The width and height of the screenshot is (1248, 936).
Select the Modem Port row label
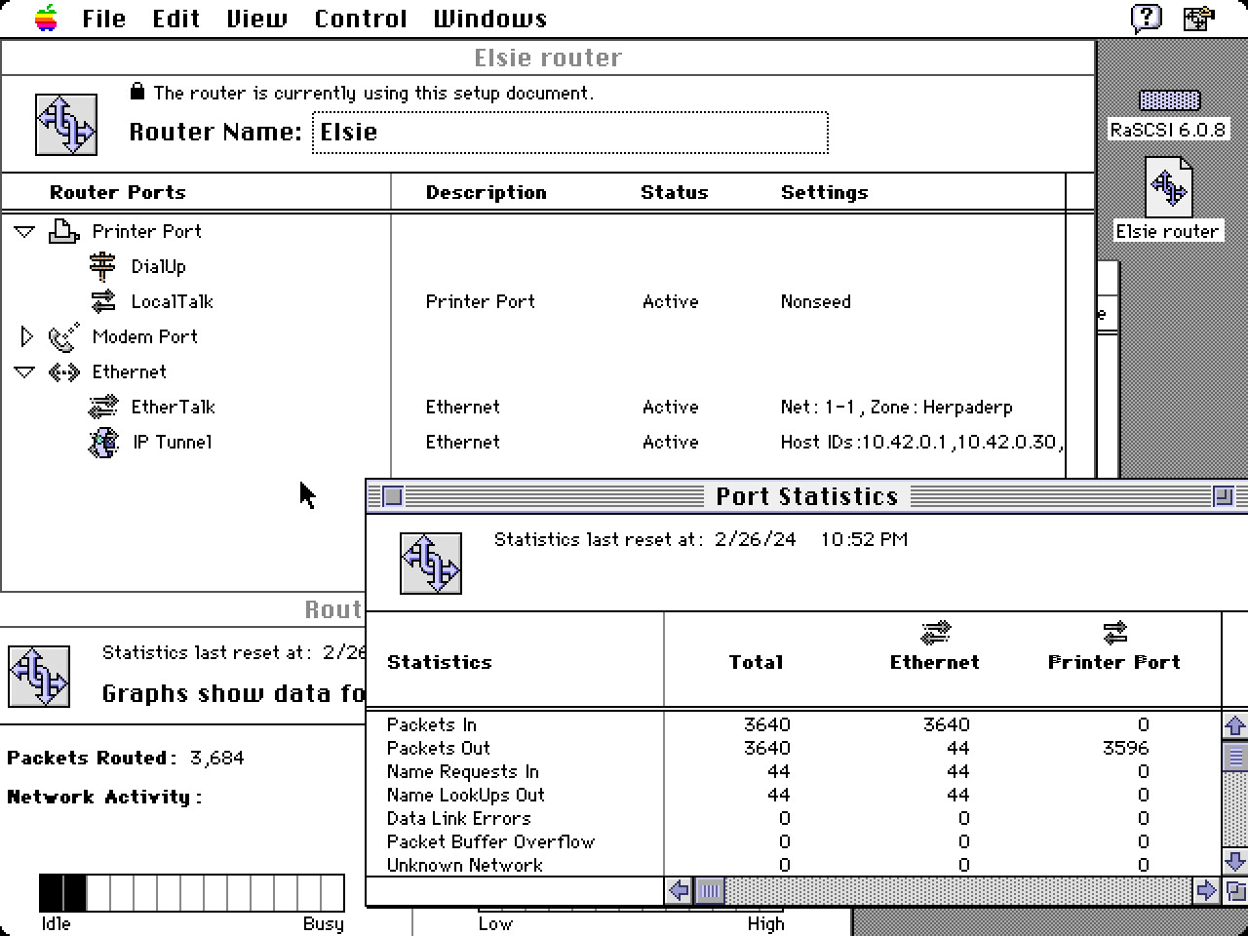pyautogui.click(x=145, y=337)
